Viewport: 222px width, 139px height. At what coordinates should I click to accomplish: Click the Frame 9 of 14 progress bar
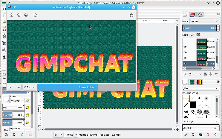(86, 87)
